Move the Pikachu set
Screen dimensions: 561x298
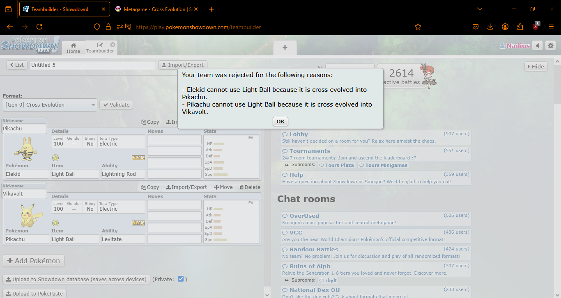click(x=223, y=187)
